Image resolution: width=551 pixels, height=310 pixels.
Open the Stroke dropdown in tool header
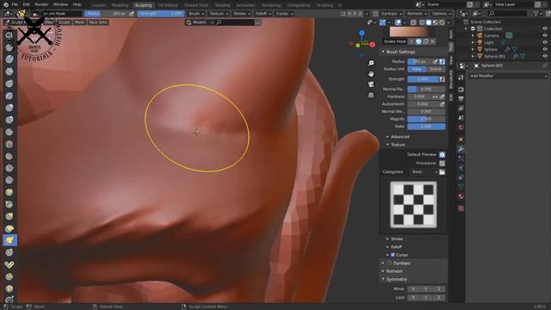tap(242, 14)
